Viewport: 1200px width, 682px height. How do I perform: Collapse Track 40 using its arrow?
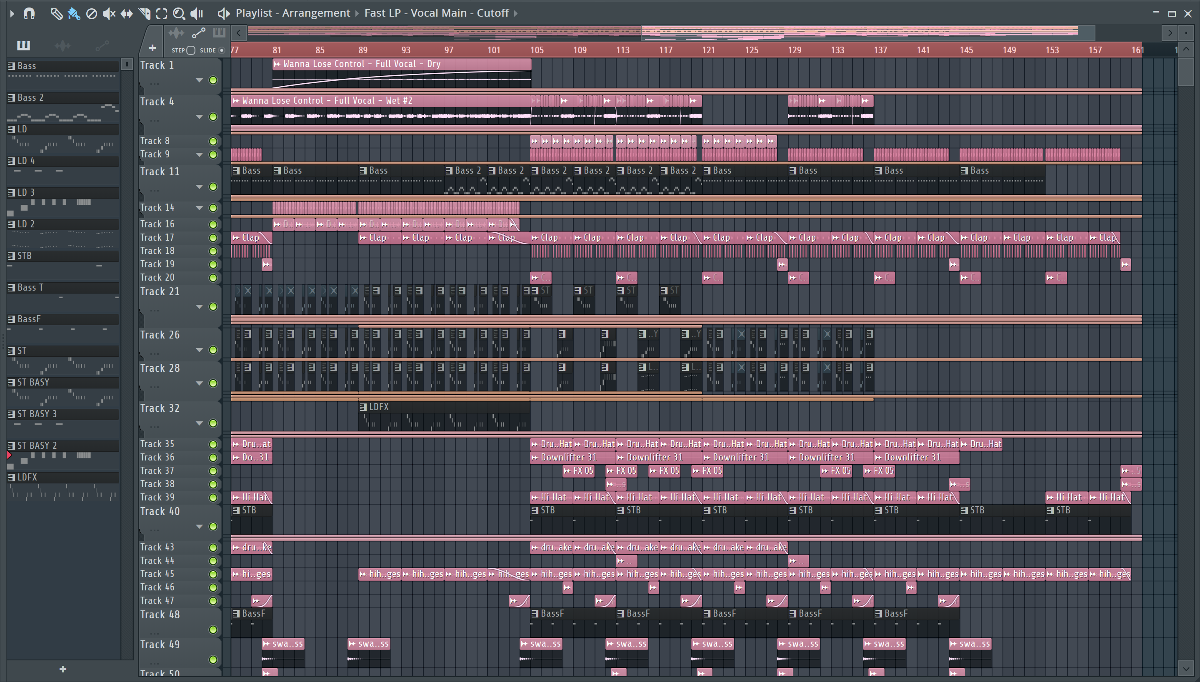199,526
